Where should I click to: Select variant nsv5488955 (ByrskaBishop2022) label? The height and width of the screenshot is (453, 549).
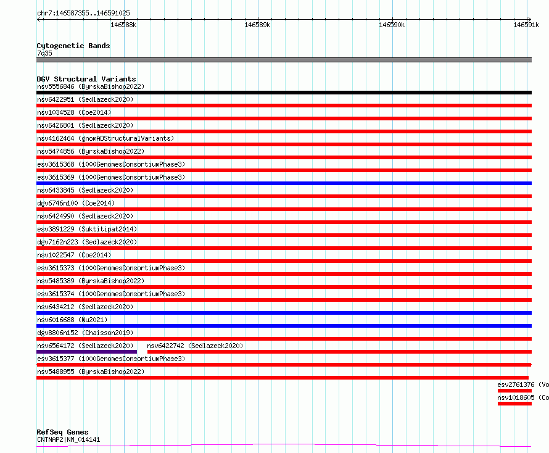(x=91, y=372)
